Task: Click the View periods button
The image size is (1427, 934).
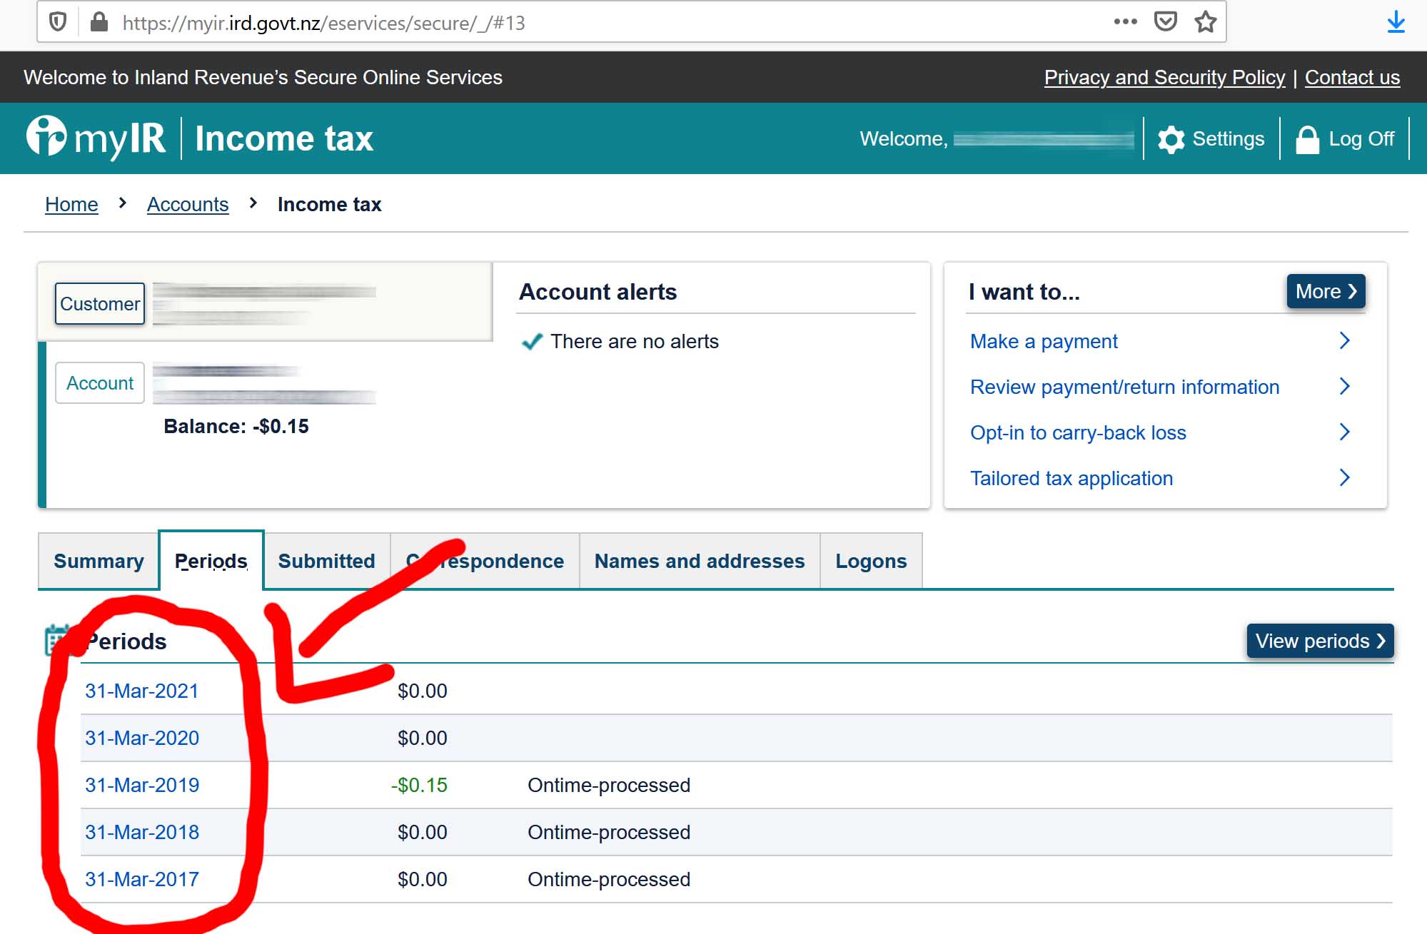Action: pyautogui.click(x=1320, y=641)
